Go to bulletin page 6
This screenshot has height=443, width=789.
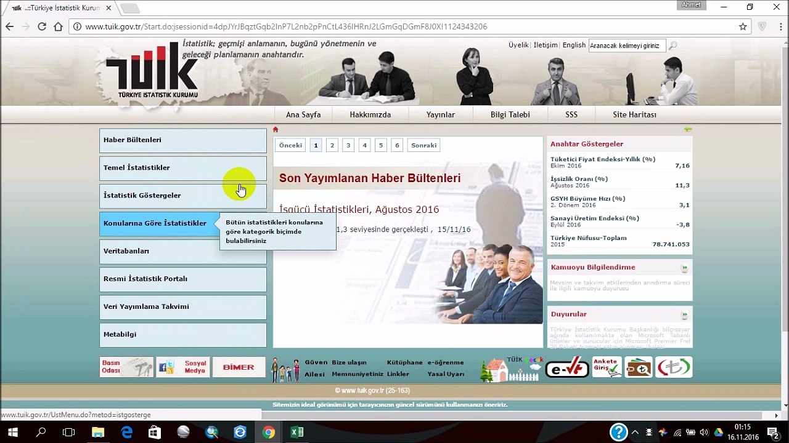pyautogui.click(x=397, y=145)
